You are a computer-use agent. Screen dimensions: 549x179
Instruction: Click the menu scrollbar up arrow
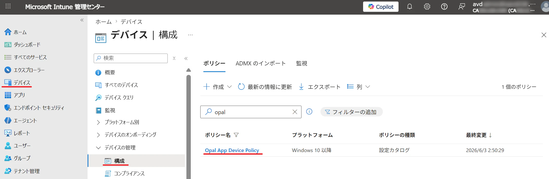pos(188,70)
